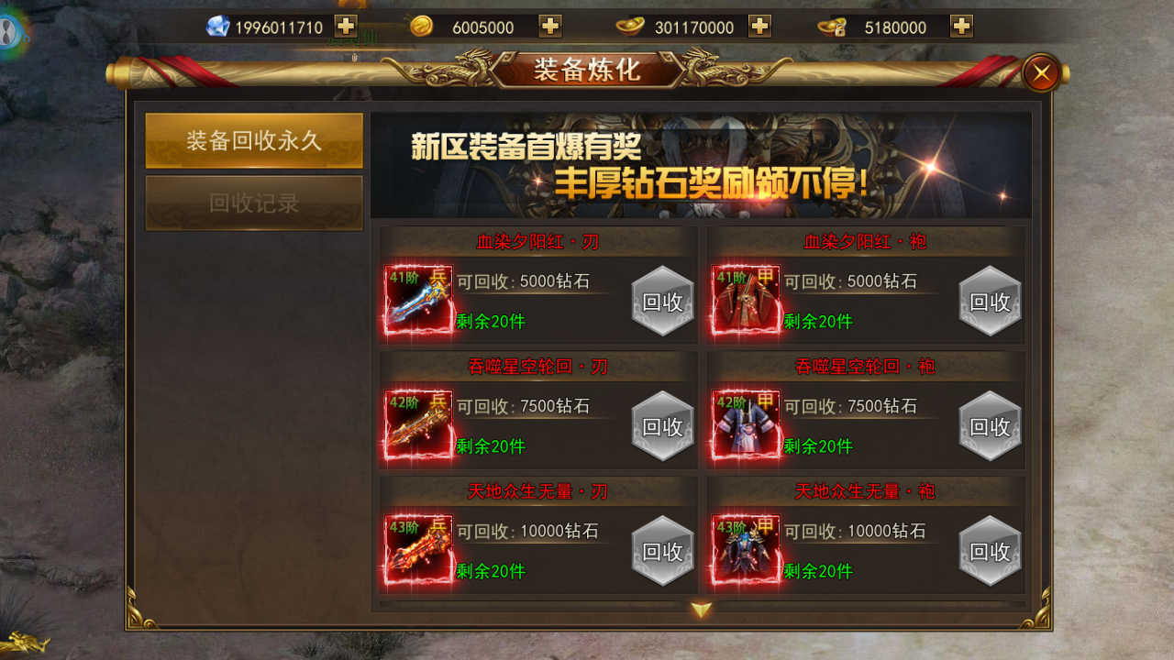Recycle 血染夕阳红·袍 with its 回收 button
The height and width of the screenshot is (660, 1174).
point(990,301)
